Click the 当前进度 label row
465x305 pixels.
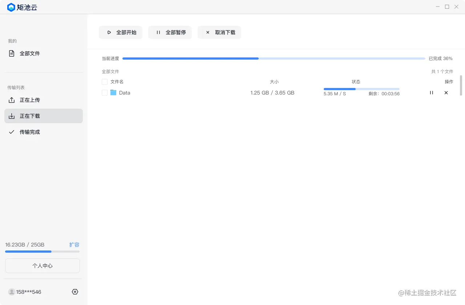tap(110, 58)
